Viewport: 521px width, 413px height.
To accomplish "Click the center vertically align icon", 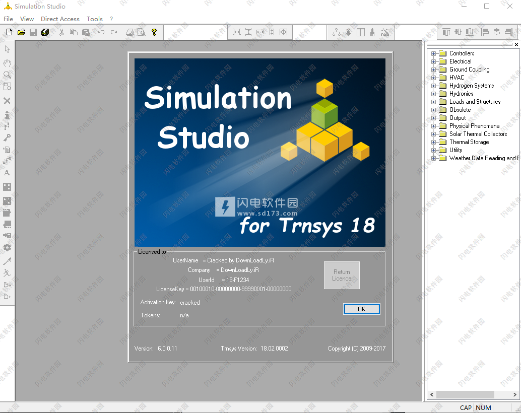I will [x=458, y=32].
